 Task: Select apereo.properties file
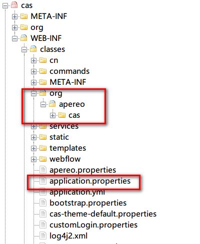click(82, 170)
